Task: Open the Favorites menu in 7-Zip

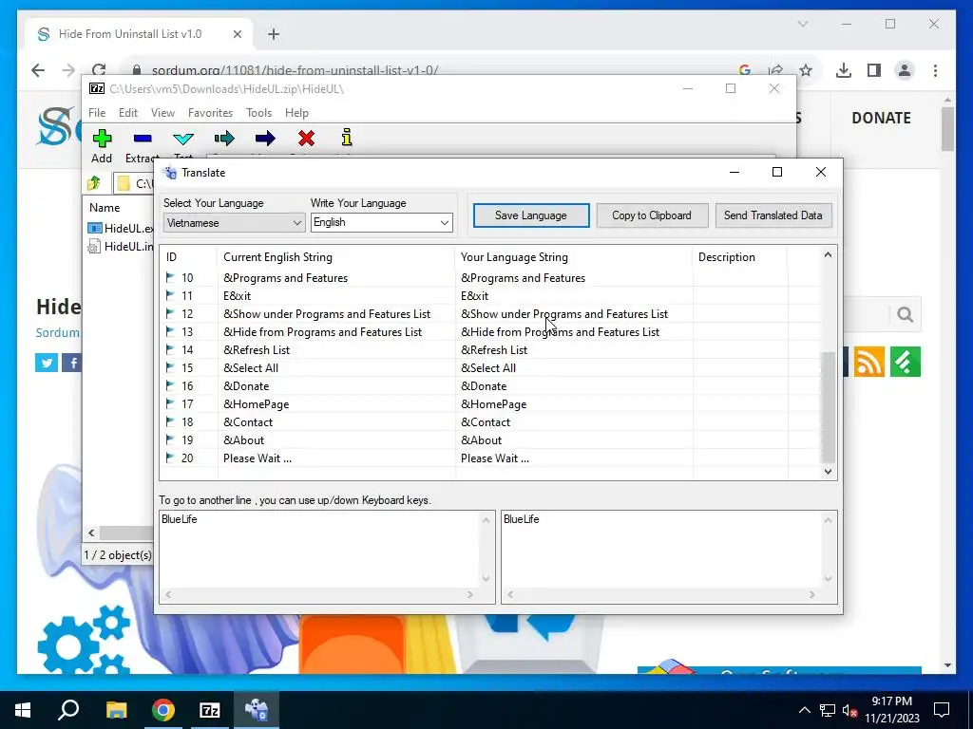Action: (210, 113)
